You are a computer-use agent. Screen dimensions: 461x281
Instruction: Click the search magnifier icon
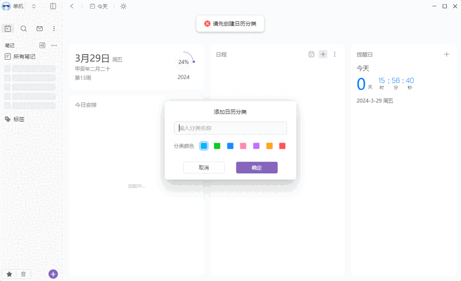pyautogui.click(x=24, y=28)
